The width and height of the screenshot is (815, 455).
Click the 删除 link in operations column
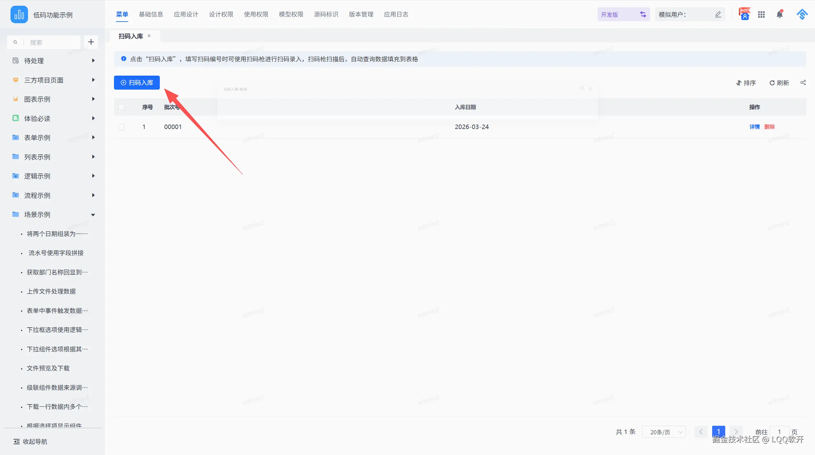pos(769,127)
